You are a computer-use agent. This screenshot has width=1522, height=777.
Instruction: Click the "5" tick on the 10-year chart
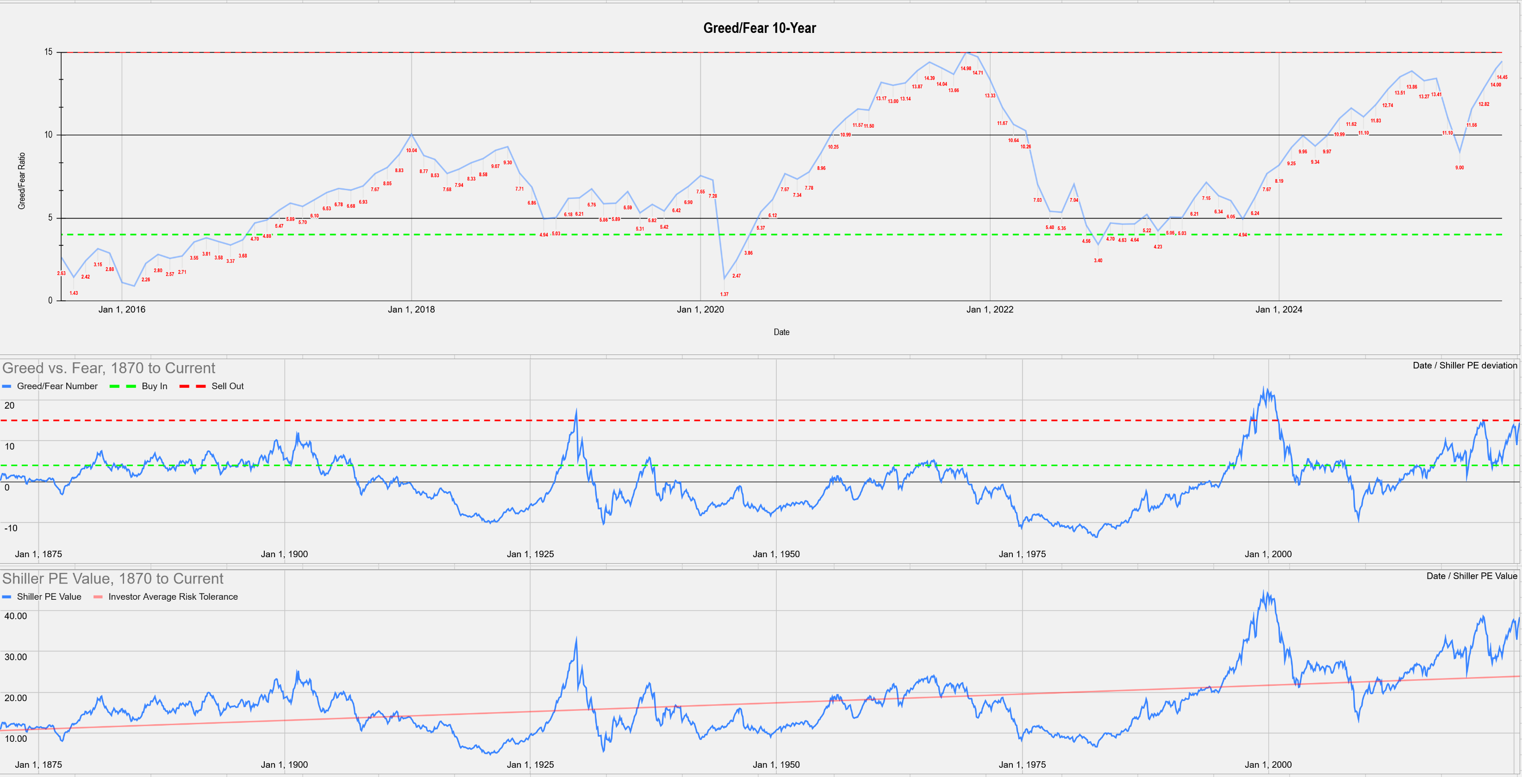[50, 218]
